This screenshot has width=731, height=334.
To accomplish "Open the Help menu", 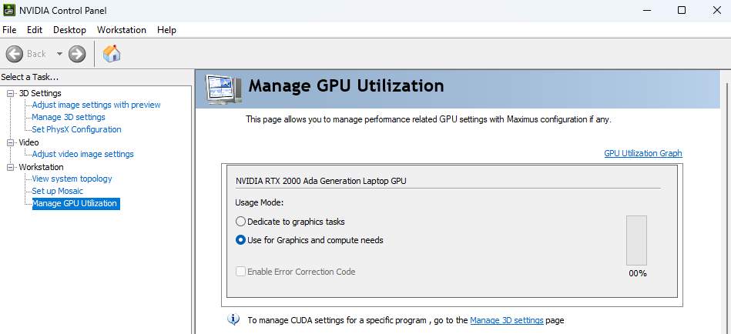I will point(166,30).
